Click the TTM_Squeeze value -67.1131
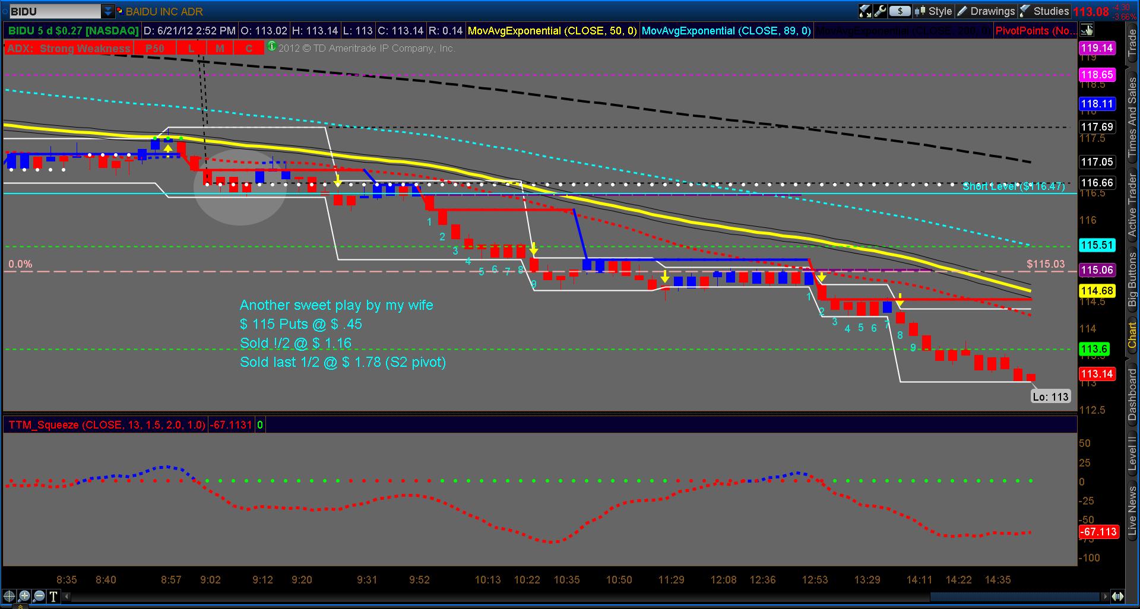 coord(230,425)
